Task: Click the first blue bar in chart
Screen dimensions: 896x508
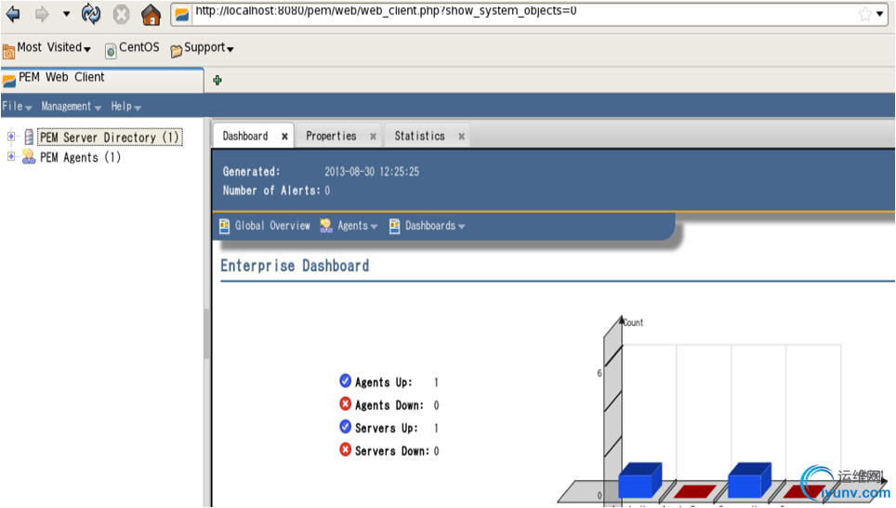Action: 640,480
